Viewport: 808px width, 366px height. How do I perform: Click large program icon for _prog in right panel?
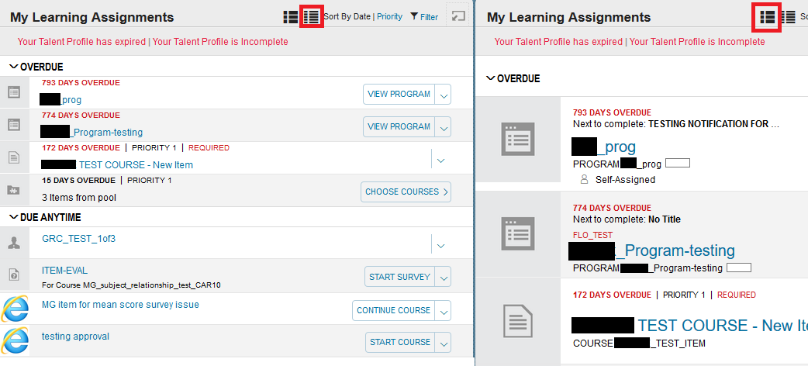518,139
